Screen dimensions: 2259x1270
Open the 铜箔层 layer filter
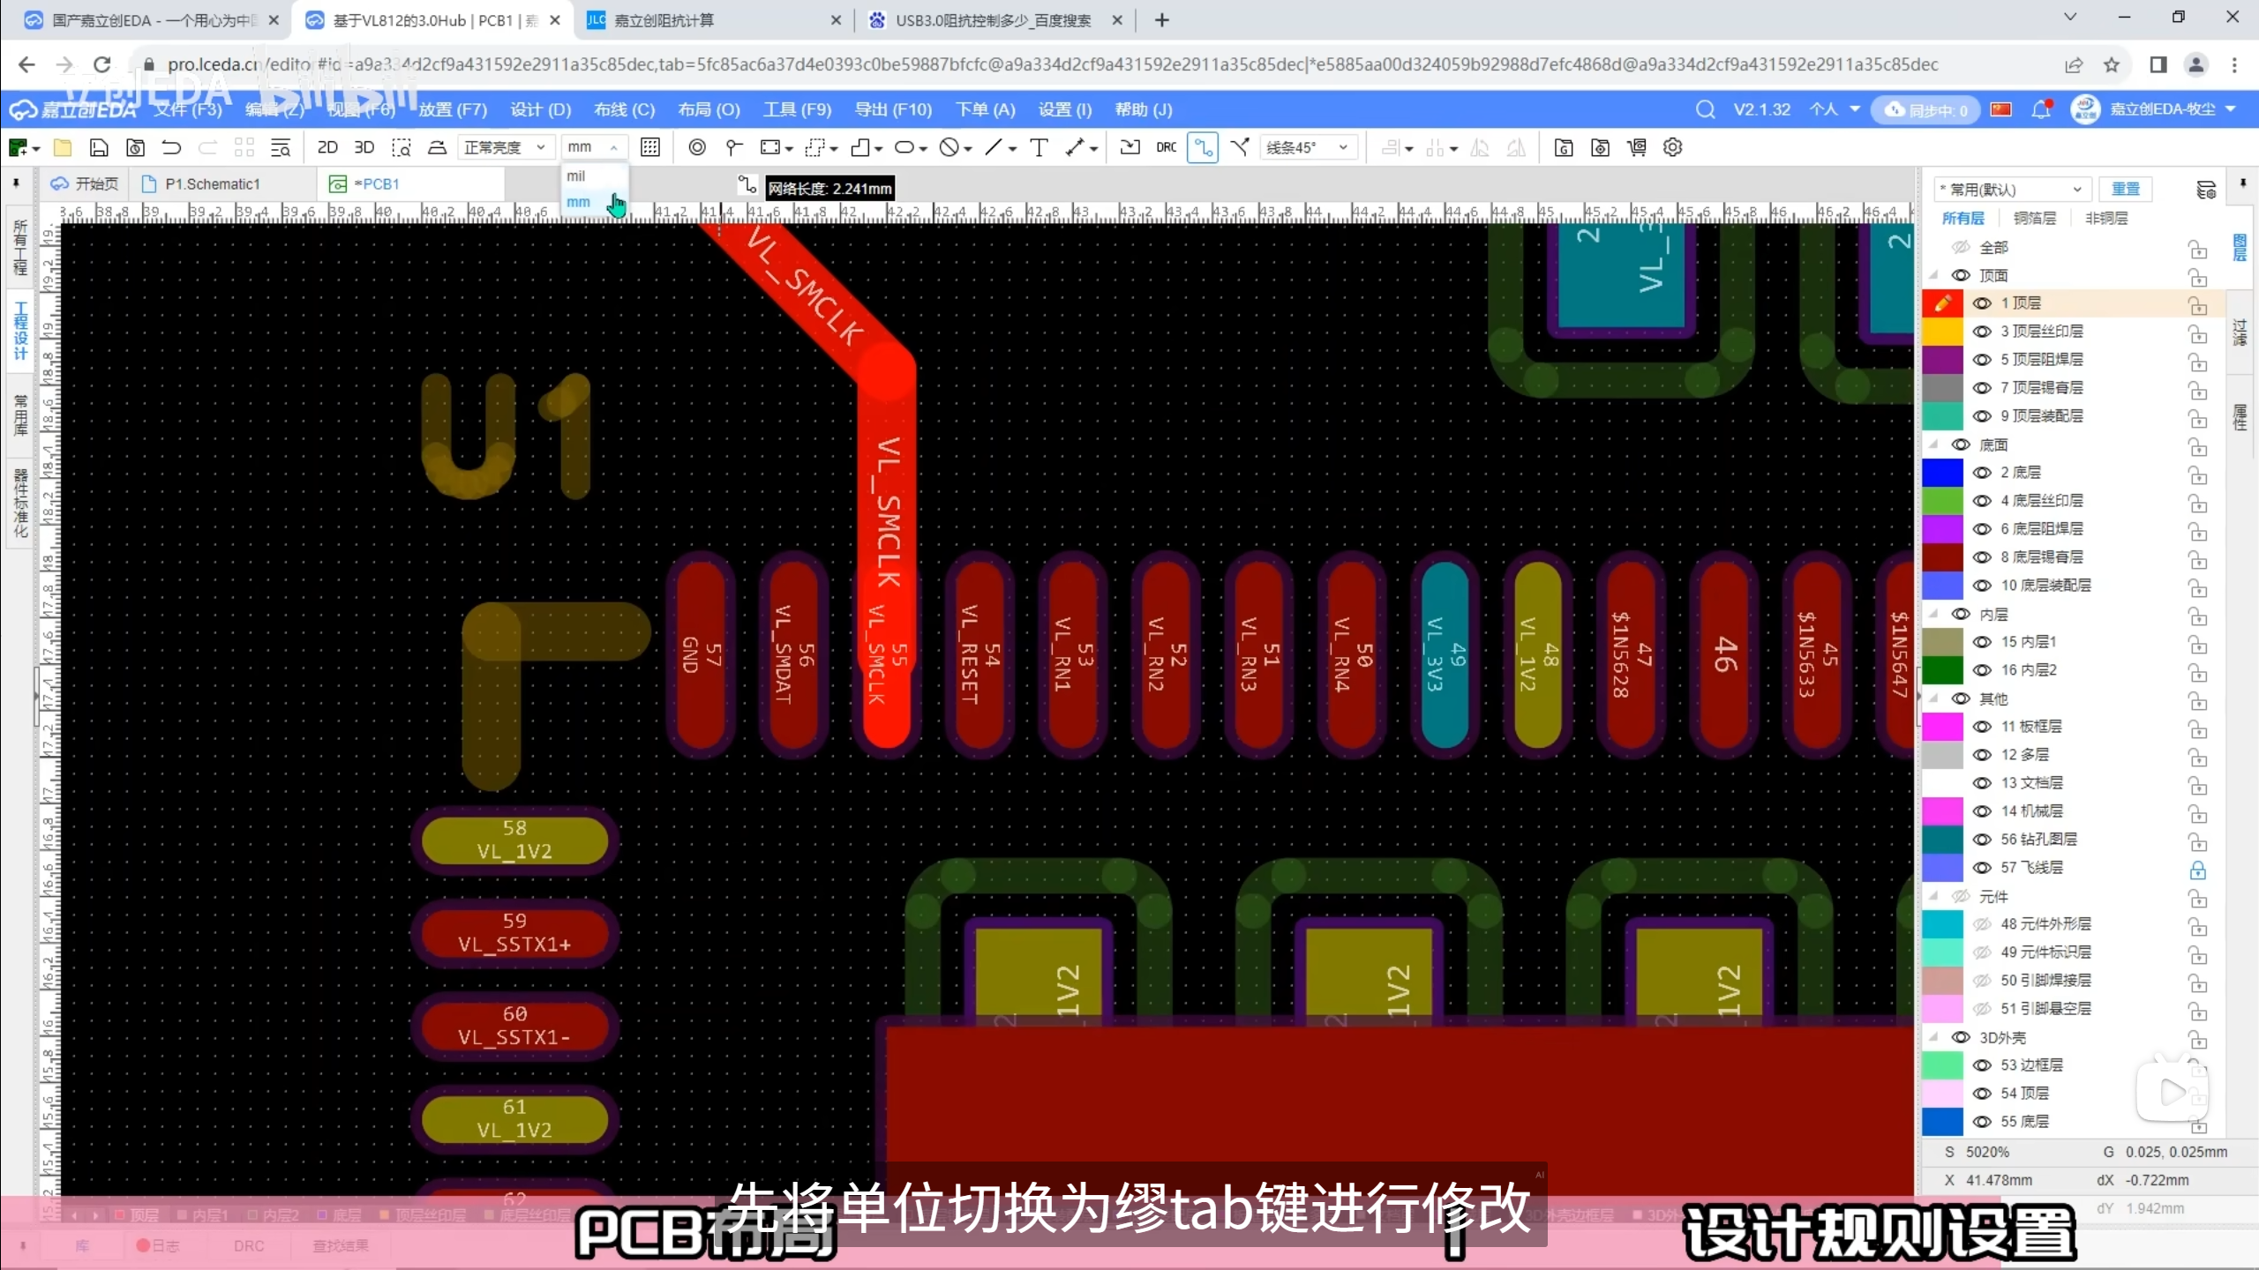click(2034, 218)
